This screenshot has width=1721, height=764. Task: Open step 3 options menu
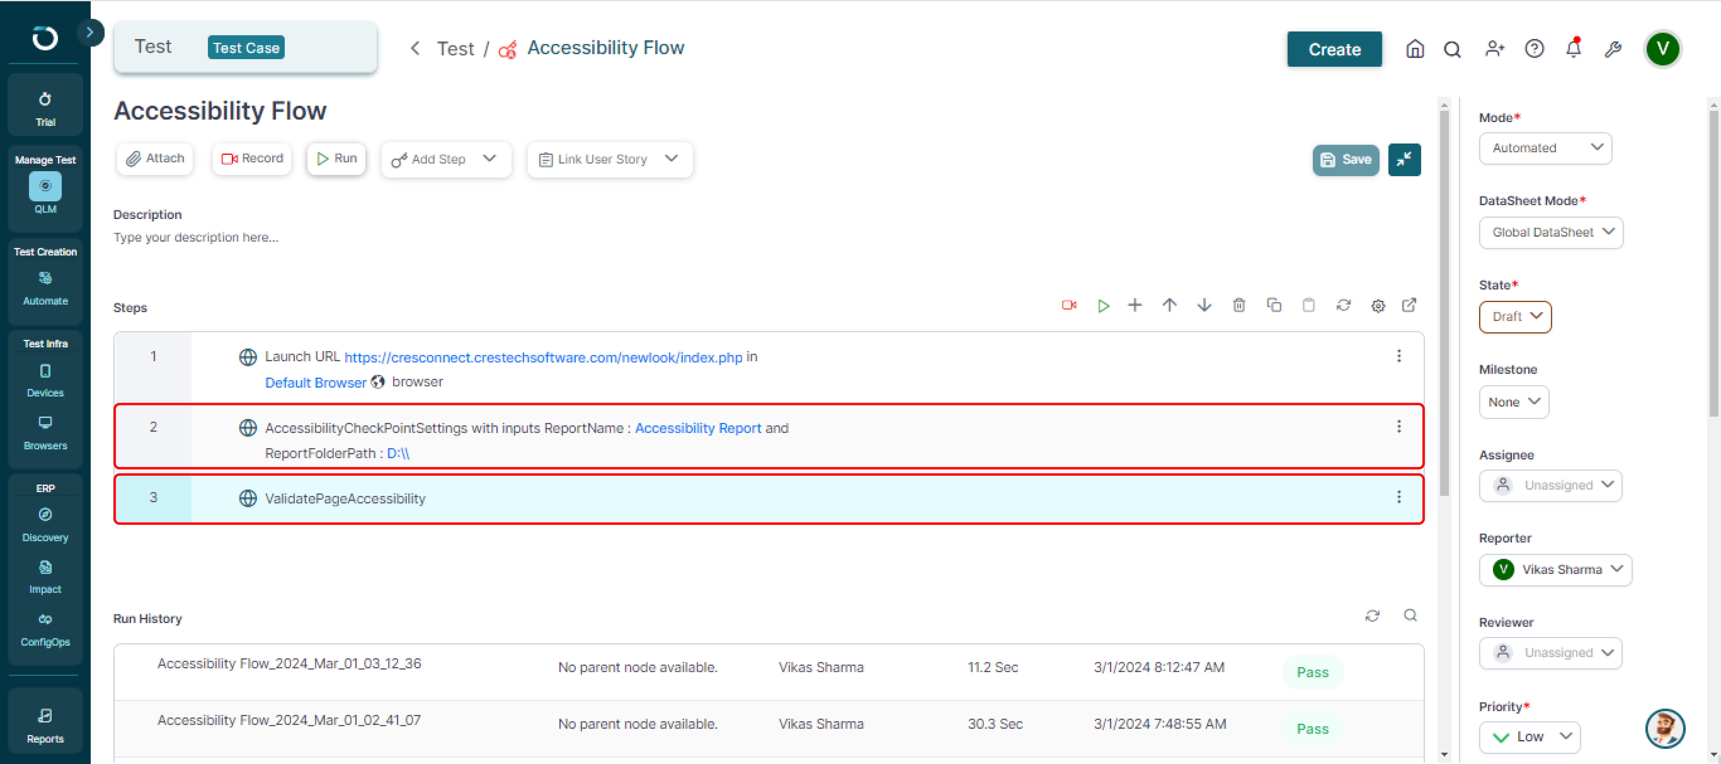point(1399,497)
